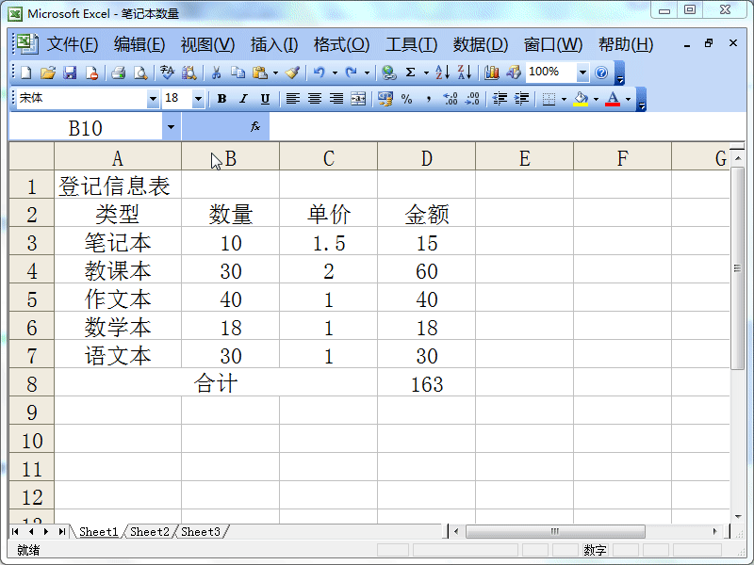Viewport: 754px width, 565px height.
Task: Open the Print Preview tool
Action: click(139, 73)
